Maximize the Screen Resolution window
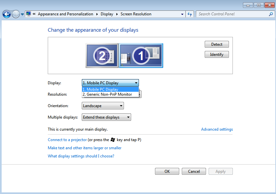 click(259, 5)
